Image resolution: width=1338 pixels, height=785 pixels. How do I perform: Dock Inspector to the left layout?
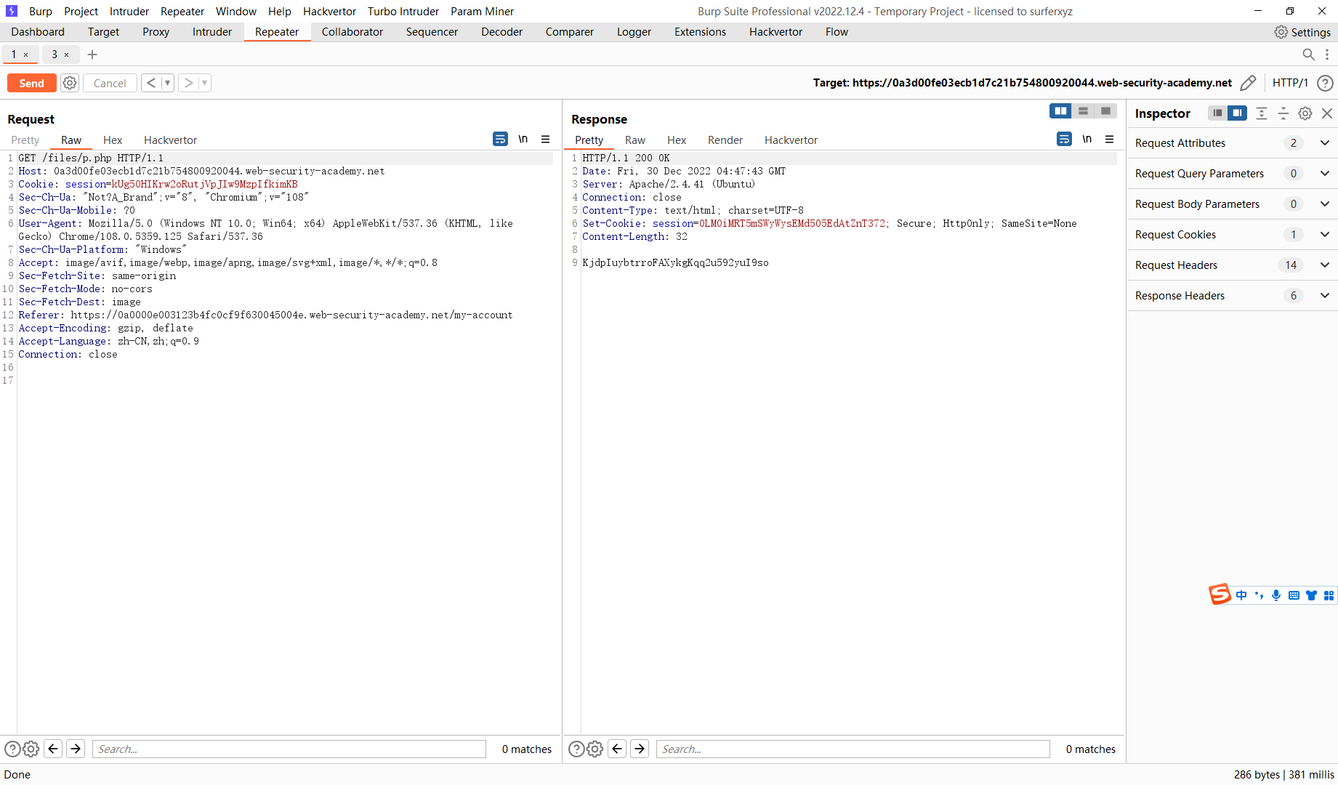[x=1217, y=113]
